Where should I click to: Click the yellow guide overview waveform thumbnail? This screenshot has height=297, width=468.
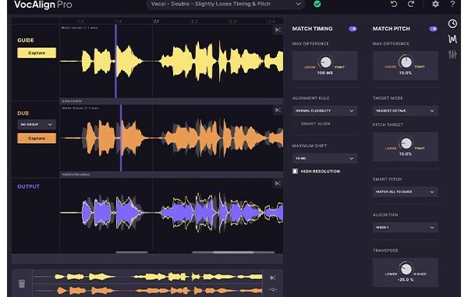point(147,277)
